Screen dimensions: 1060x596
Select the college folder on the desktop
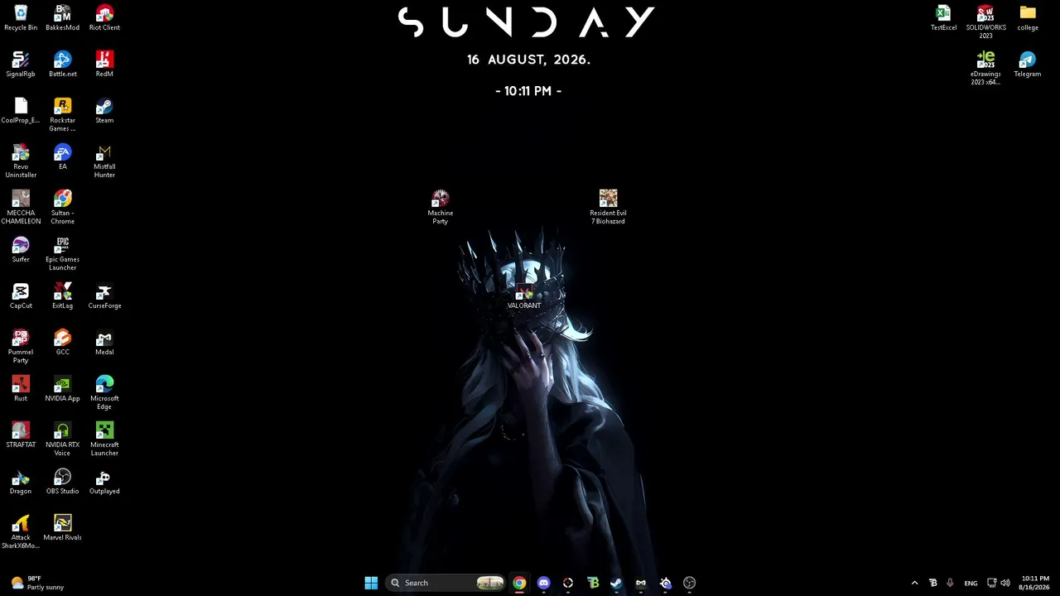(1028, 18)
